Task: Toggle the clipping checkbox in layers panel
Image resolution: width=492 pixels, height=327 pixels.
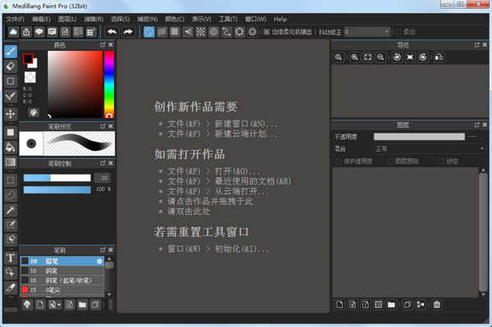Action: [x=389, y=161]
